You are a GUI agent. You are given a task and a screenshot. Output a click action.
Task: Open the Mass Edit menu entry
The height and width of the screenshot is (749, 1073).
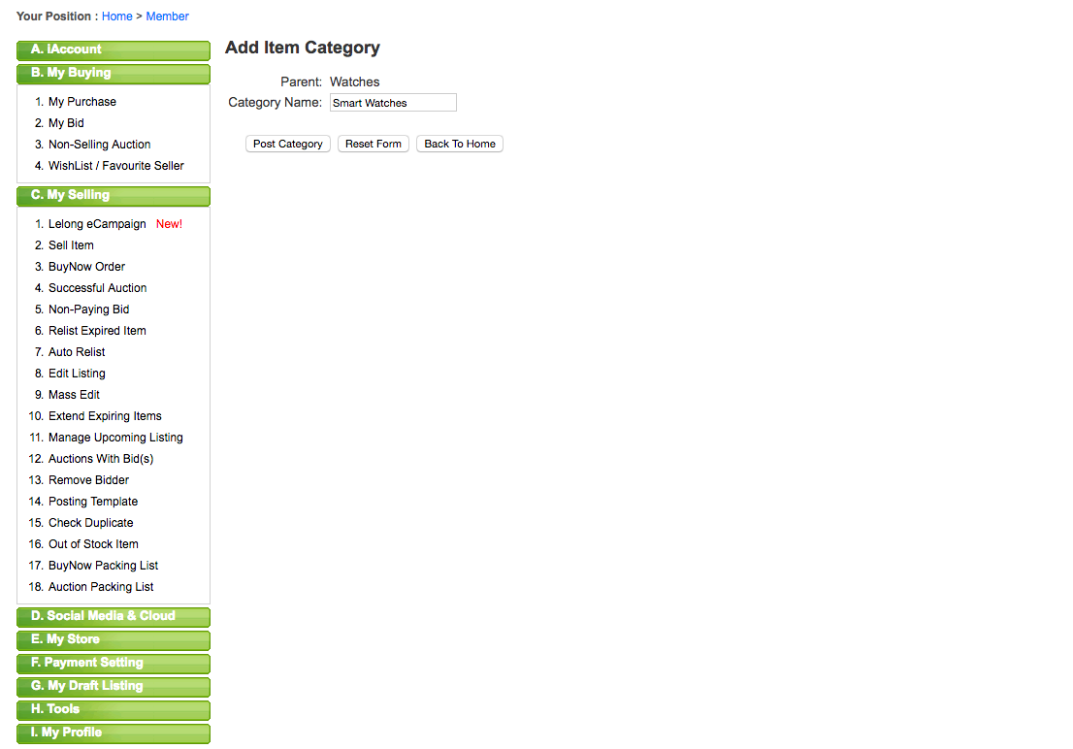(74, 395)
